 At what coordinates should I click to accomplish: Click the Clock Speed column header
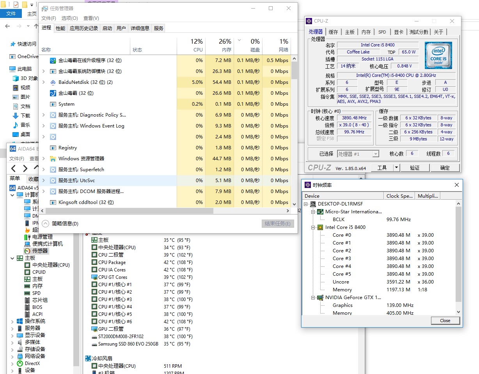(x=399, y=196)
